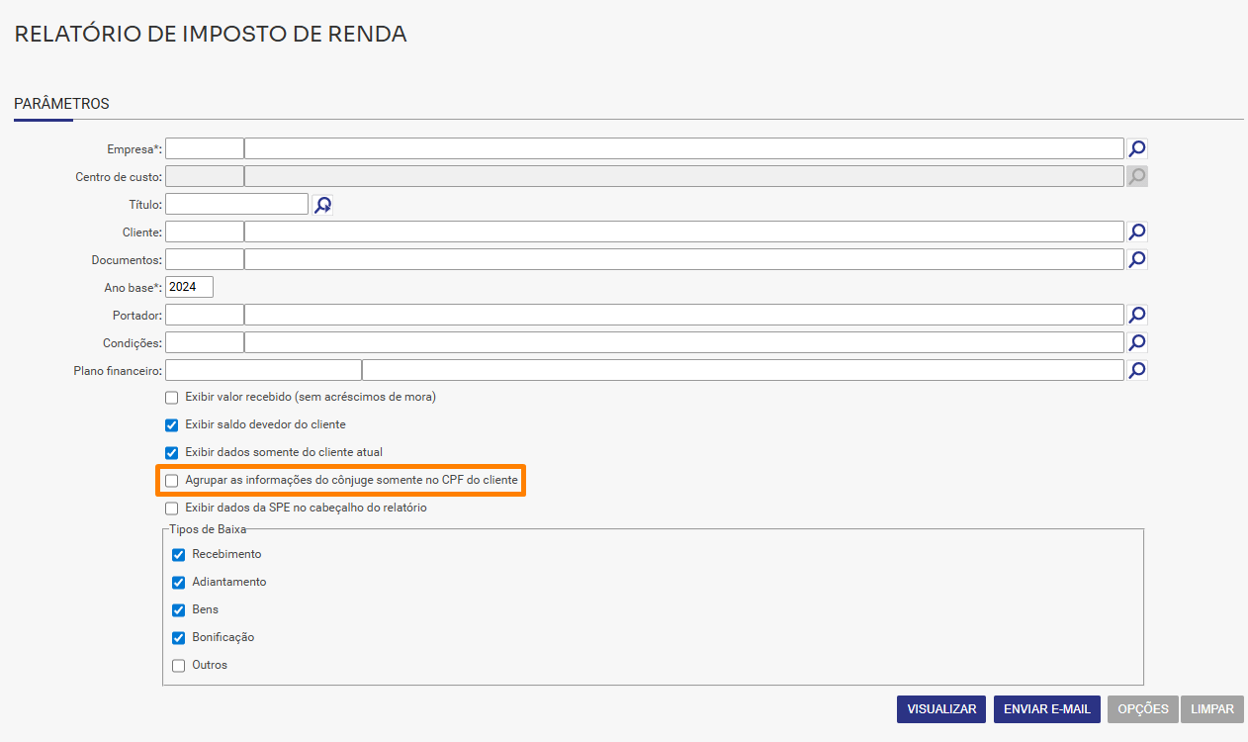Click the Plano financeiro description field
Screen dimensions: 1248x742
point(743,370)
